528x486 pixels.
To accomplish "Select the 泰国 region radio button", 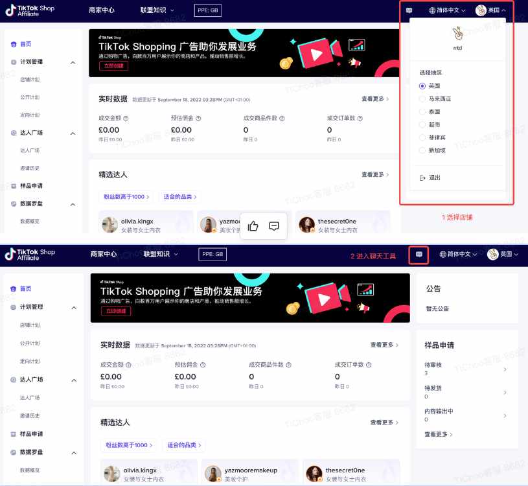I will pyautogui.click(x=422, y=112).
